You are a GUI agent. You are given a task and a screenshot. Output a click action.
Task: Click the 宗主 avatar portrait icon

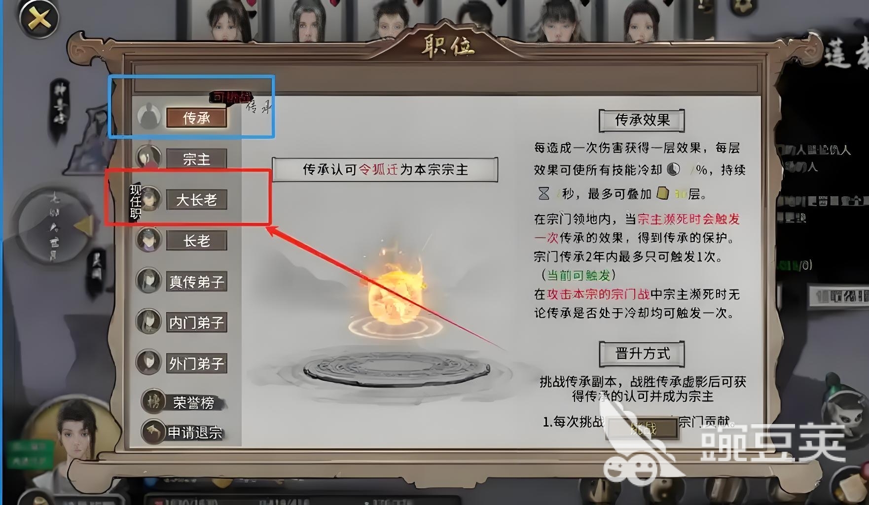[148, 158]
